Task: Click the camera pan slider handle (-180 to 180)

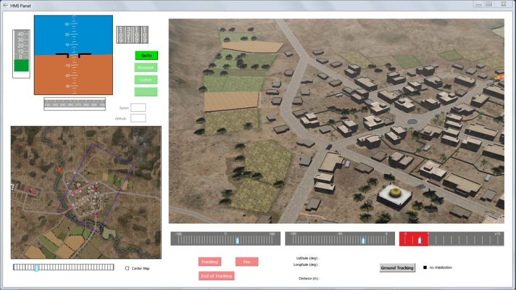Action: click(237, 241)
